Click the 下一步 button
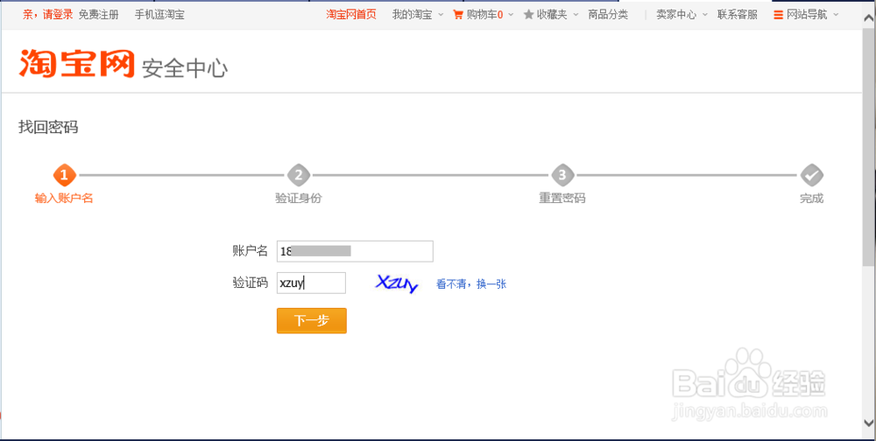This screenshot has width=876, height=441. coord(312,320)
